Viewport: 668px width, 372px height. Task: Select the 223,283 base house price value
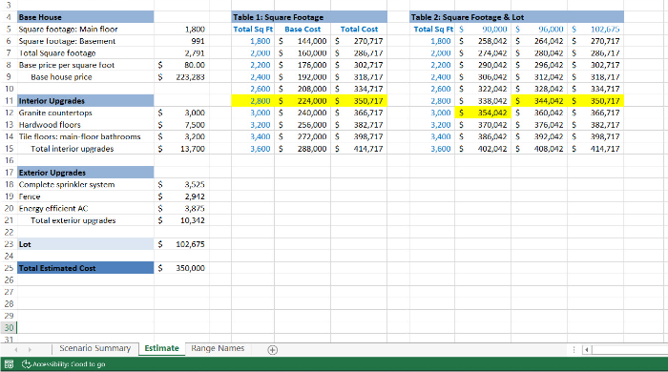(x=182, y=77)
